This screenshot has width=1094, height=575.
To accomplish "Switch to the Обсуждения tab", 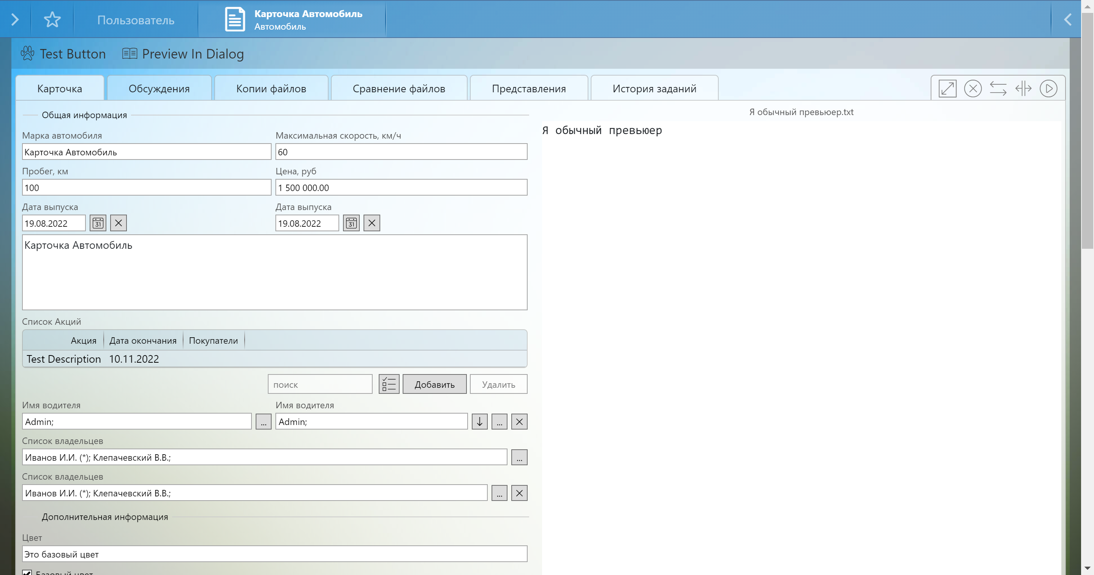I will click(159, 88).
